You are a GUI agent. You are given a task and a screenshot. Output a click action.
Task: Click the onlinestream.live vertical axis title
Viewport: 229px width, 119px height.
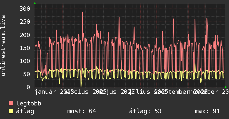(x=3, y=46)
